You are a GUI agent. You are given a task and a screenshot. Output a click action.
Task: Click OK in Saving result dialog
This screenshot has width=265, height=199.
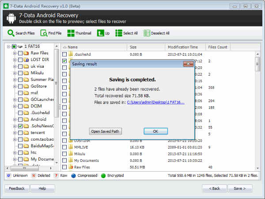click(155, 131)
